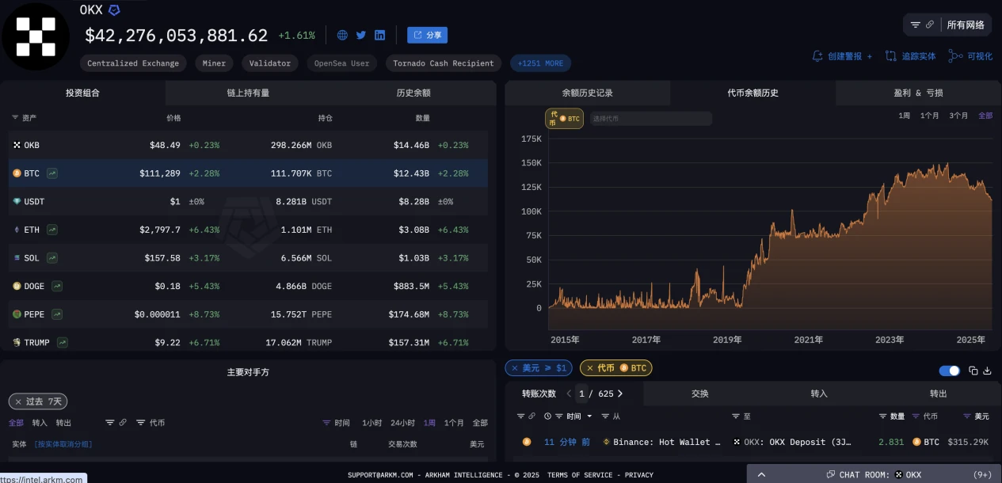Click the BTC row chart trend icon
Viewport: 1002px width, 483px height.
tap(52, 173)
